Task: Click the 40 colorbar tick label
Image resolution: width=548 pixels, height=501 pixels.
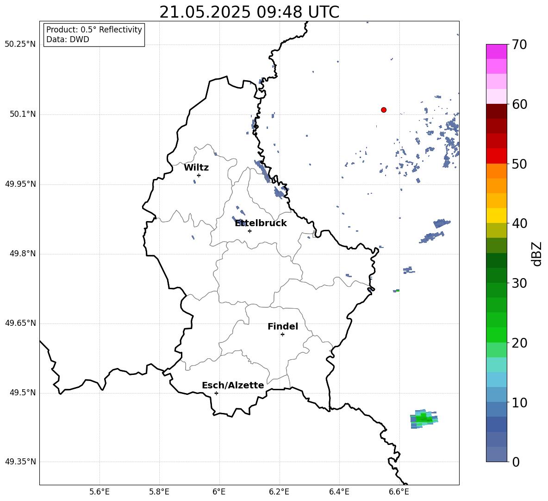Action: (x=519, y=223)
